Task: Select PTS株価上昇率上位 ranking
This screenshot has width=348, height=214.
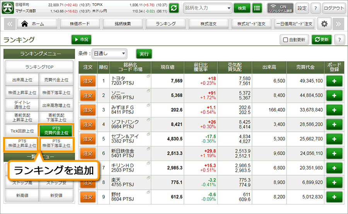Action: click(22, 143)
